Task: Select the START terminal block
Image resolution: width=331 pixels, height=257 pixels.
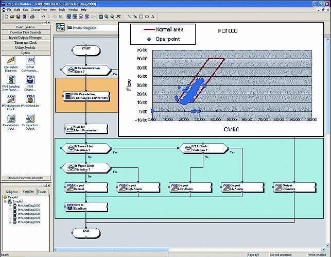Action: [86, 50]
